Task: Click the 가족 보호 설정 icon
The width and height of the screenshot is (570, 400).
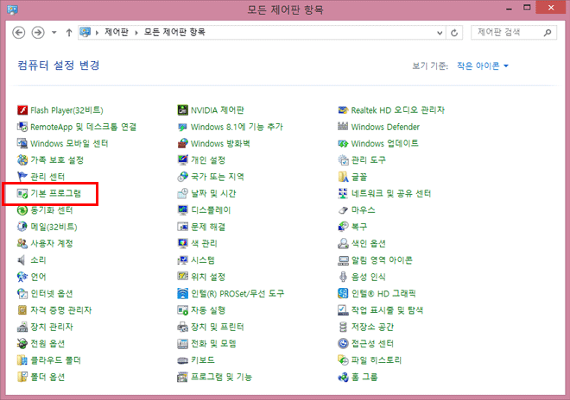Action: 22,160
